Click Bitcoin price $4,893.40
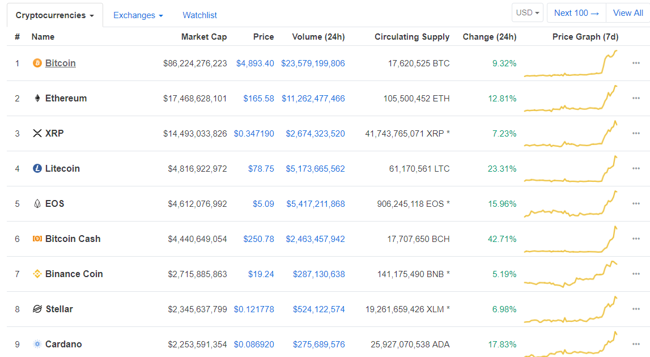This screenshot has height=357, width=650. 255,63
